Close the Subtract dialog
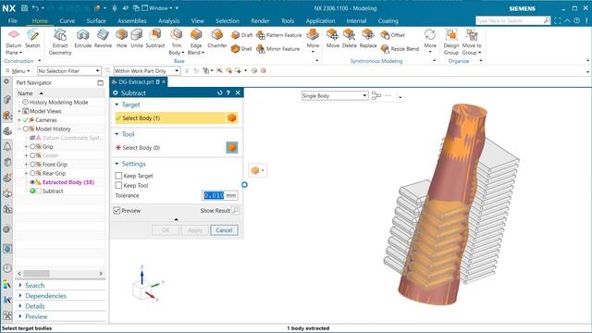This screenshot has height=333, width=592. point(238,92)
